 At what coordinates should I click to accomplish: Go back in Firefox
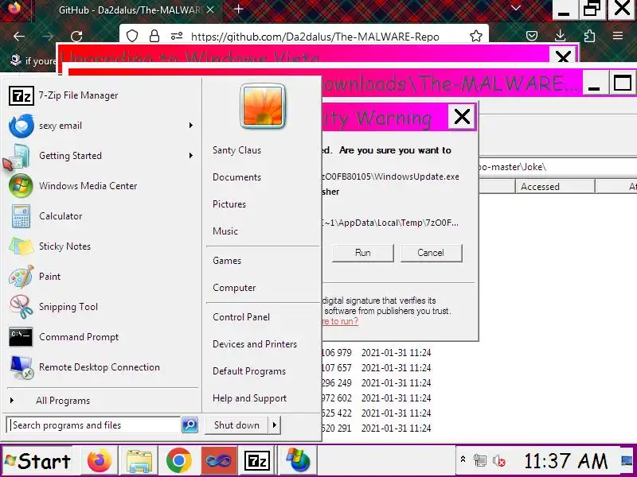(x=19, y=37)
